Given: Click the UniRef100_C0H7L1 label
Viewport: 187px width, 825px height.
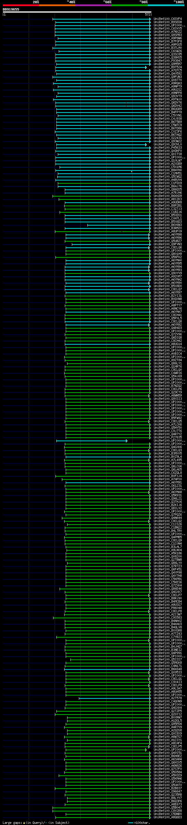Looking at the screenshot, I should (168, 218).
